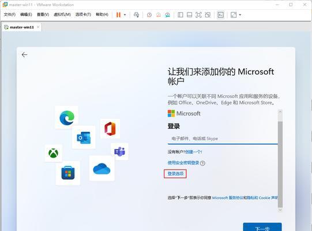This screenshot has height=231, width=312.
Task: Take a snapshot with the clock icon
Action: coord(149,15)
